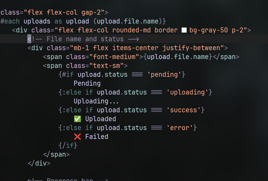Click the Pending text line

(x=87, y=83)
